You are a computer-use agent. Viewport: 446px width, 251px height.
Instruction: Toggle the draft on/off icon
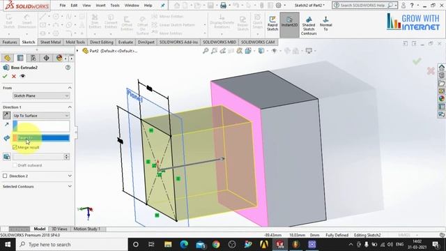(7, 156)
